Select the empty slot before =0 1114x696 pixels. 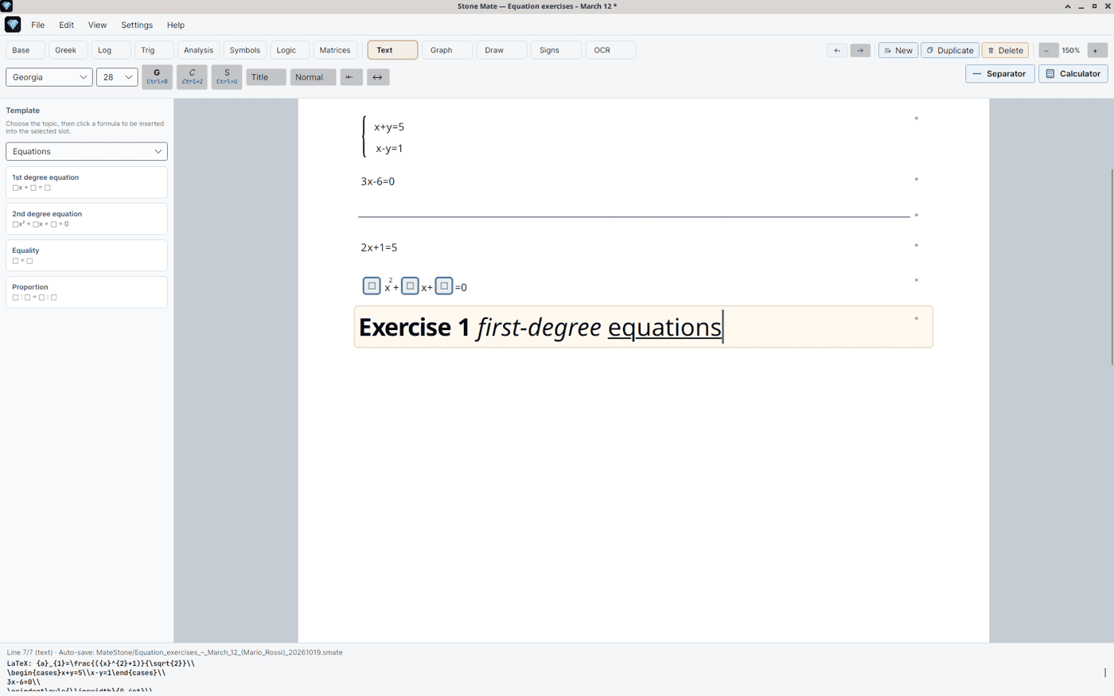(x=444, y=286)
